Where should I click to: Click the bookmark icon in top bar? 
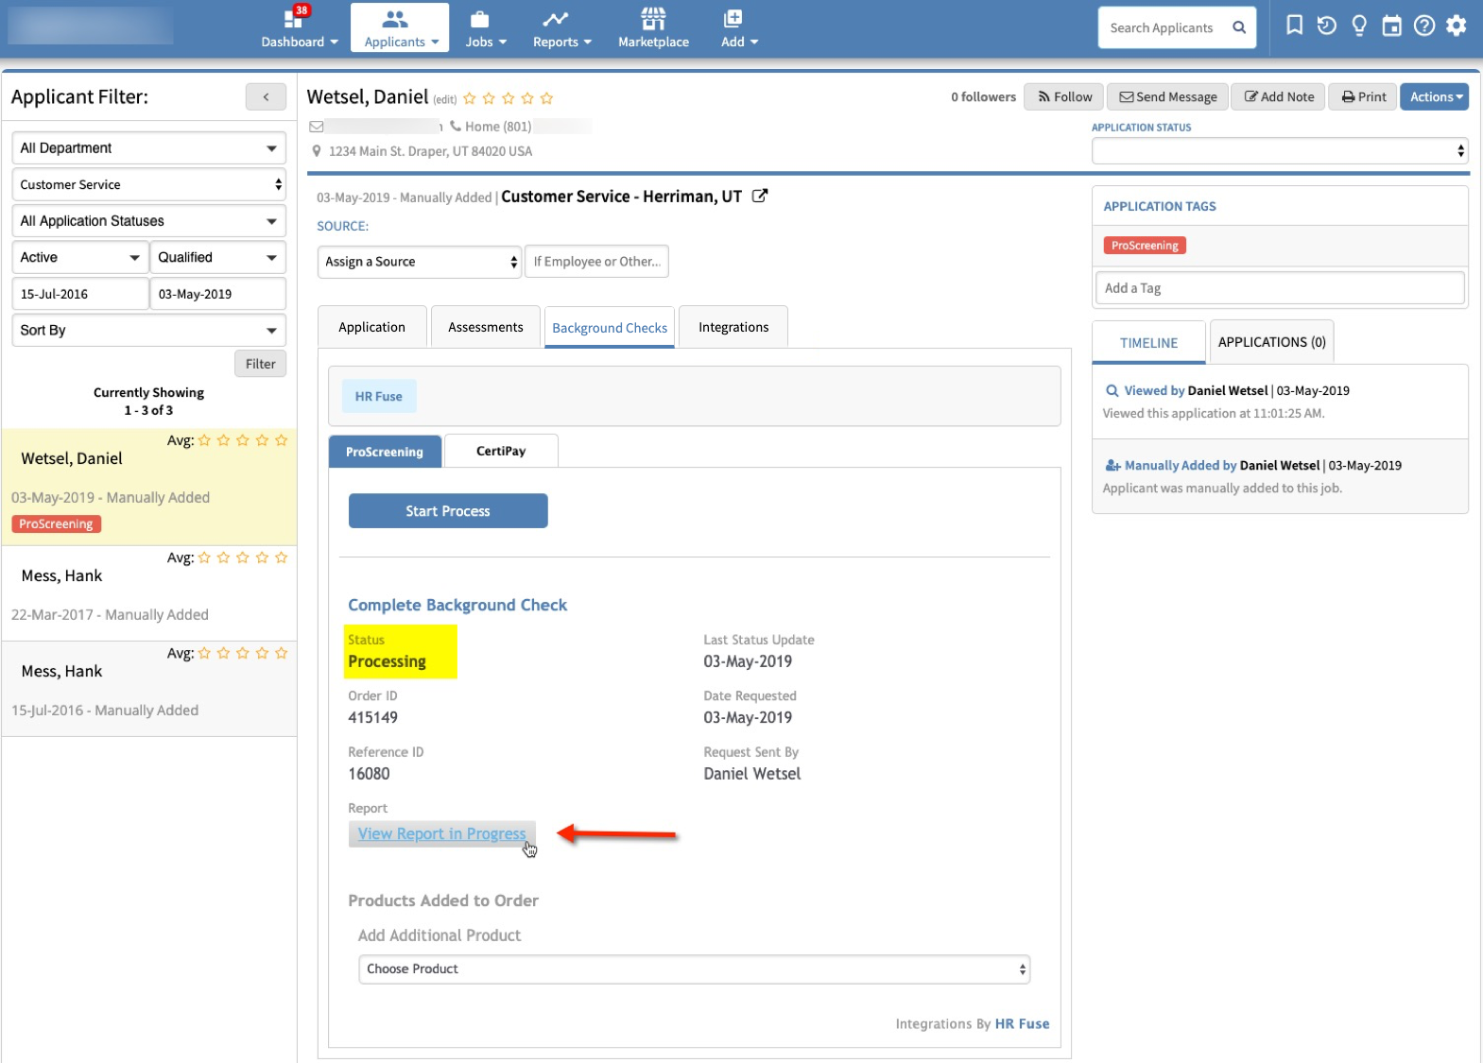coord(1294,26)
